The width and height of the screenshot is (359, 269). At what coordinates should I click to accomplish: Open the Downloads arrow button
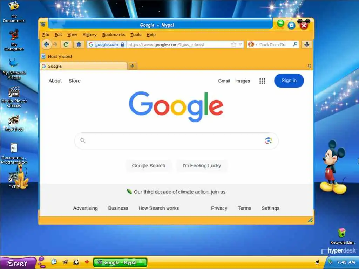(x=307, y=44)
